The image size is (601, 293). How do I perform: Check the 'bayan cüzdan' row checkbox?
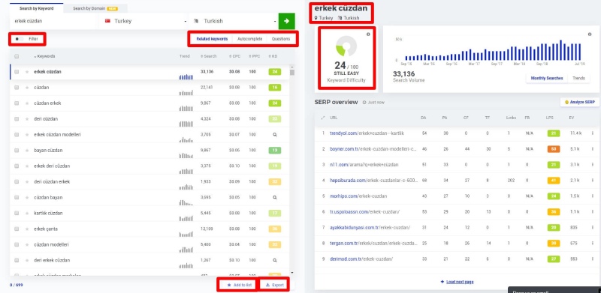click(x=17, y=151)
